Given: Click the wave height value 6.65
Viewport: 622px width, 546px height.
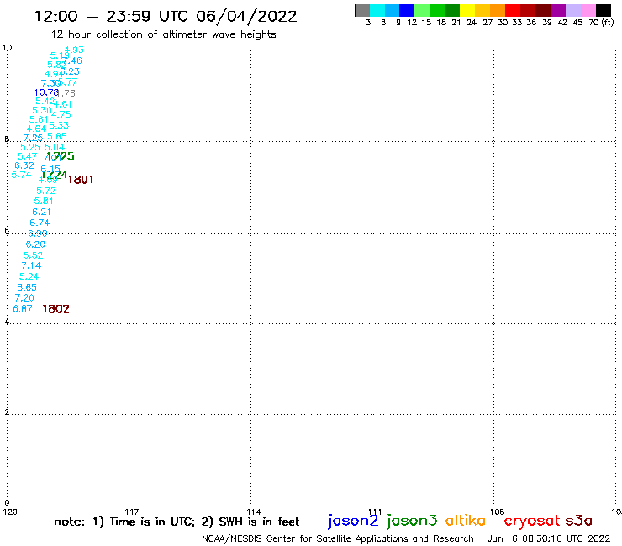Looking at the screenshot, I should tap(27, 287).
